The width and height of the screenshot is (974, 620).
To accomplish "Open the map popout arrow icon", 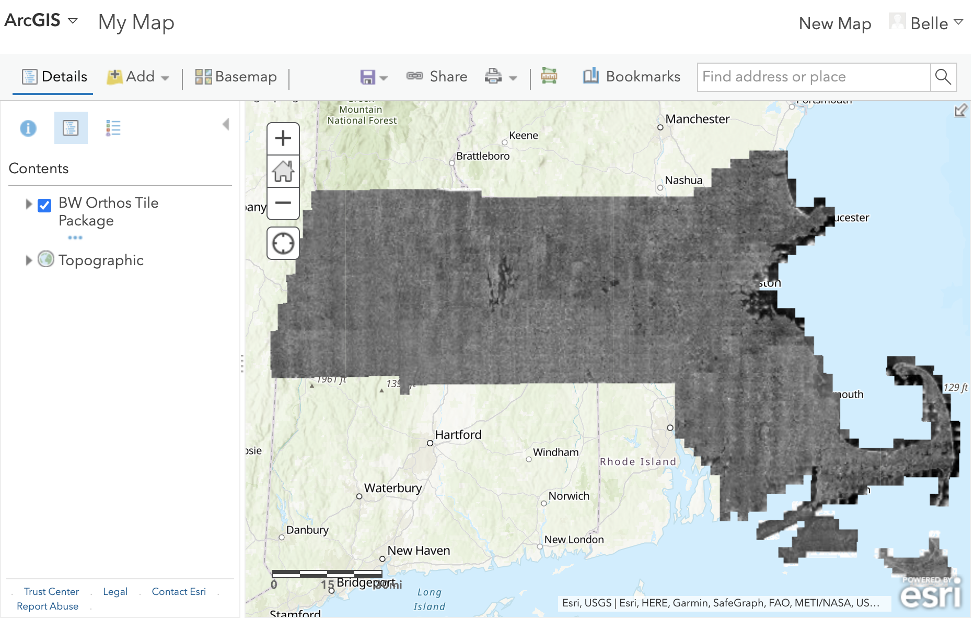I will point(960,110).
